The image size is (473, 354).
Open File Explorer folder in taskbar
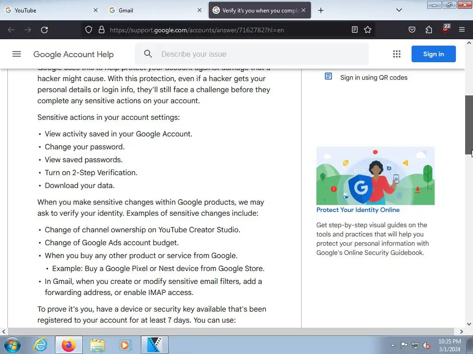97,345
